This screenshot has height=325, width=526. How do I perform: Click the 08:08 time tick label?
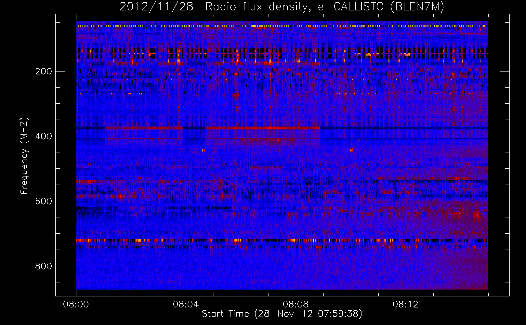pyautogui.click(x=296, y=305)
